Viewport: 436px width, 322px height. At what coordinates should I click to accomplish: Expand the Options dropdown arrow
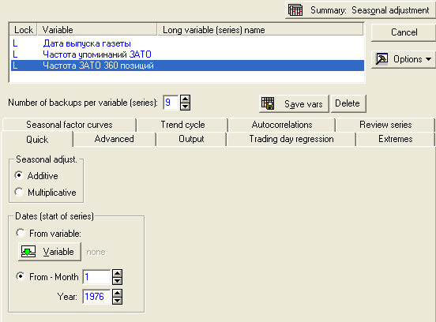[x=428, y=59]
